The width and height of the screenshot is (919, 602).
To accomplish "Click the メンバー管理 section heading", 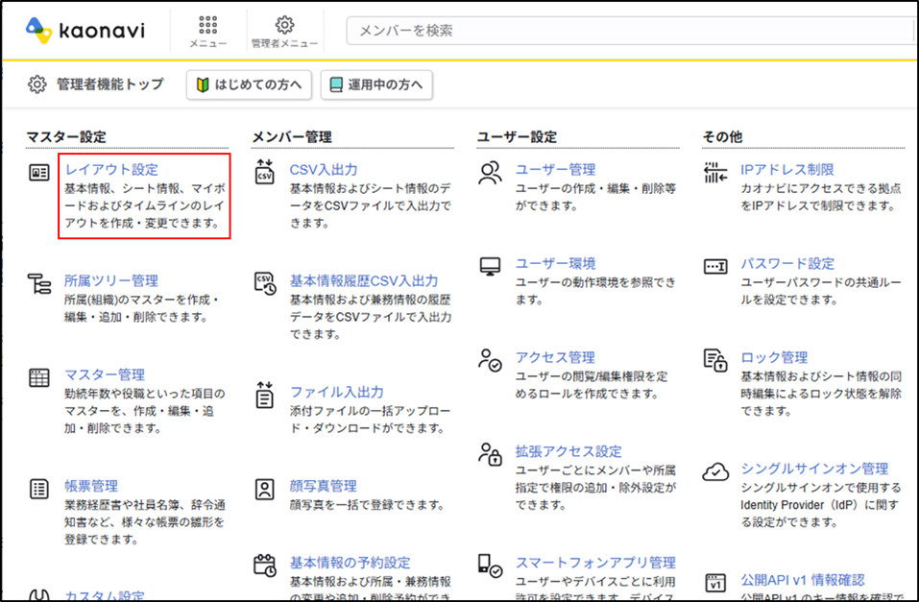I will (x=292, y=137).
